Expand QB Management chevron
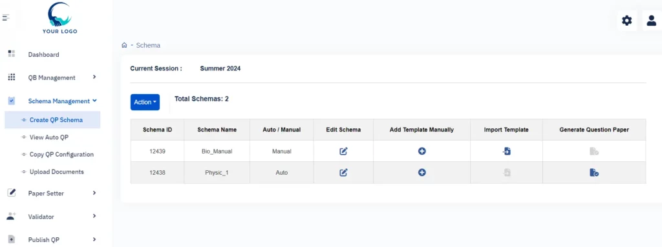 [94, 77]
